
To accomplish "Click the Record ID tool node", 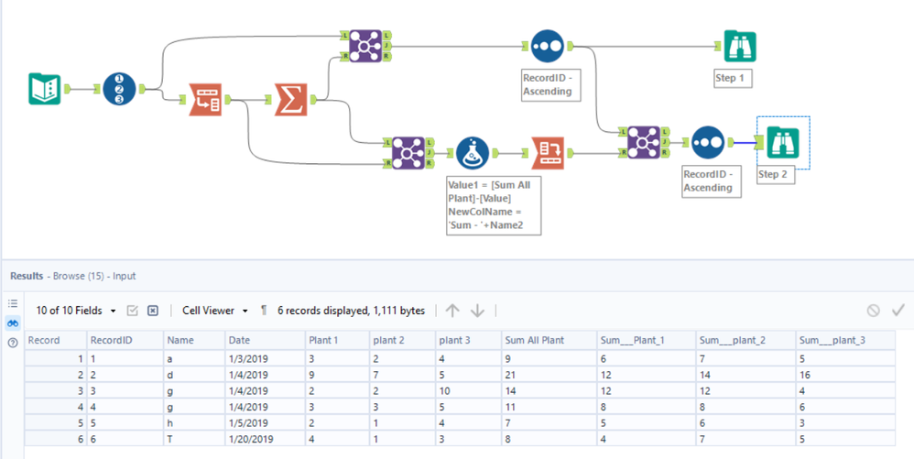I will click(x=119, y=89).
